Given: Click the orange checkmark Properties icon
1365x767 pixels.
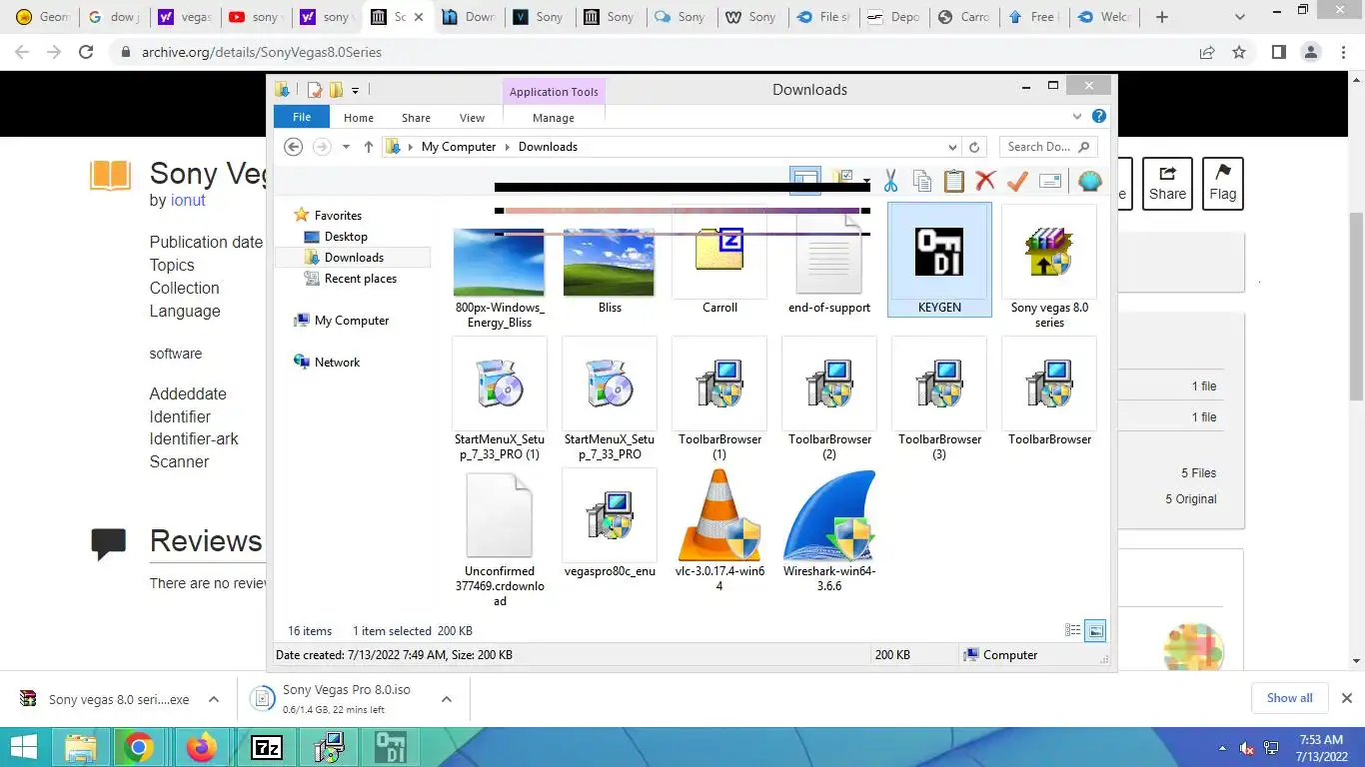Looking at the screenshot, I should (x=1017, y=181).
